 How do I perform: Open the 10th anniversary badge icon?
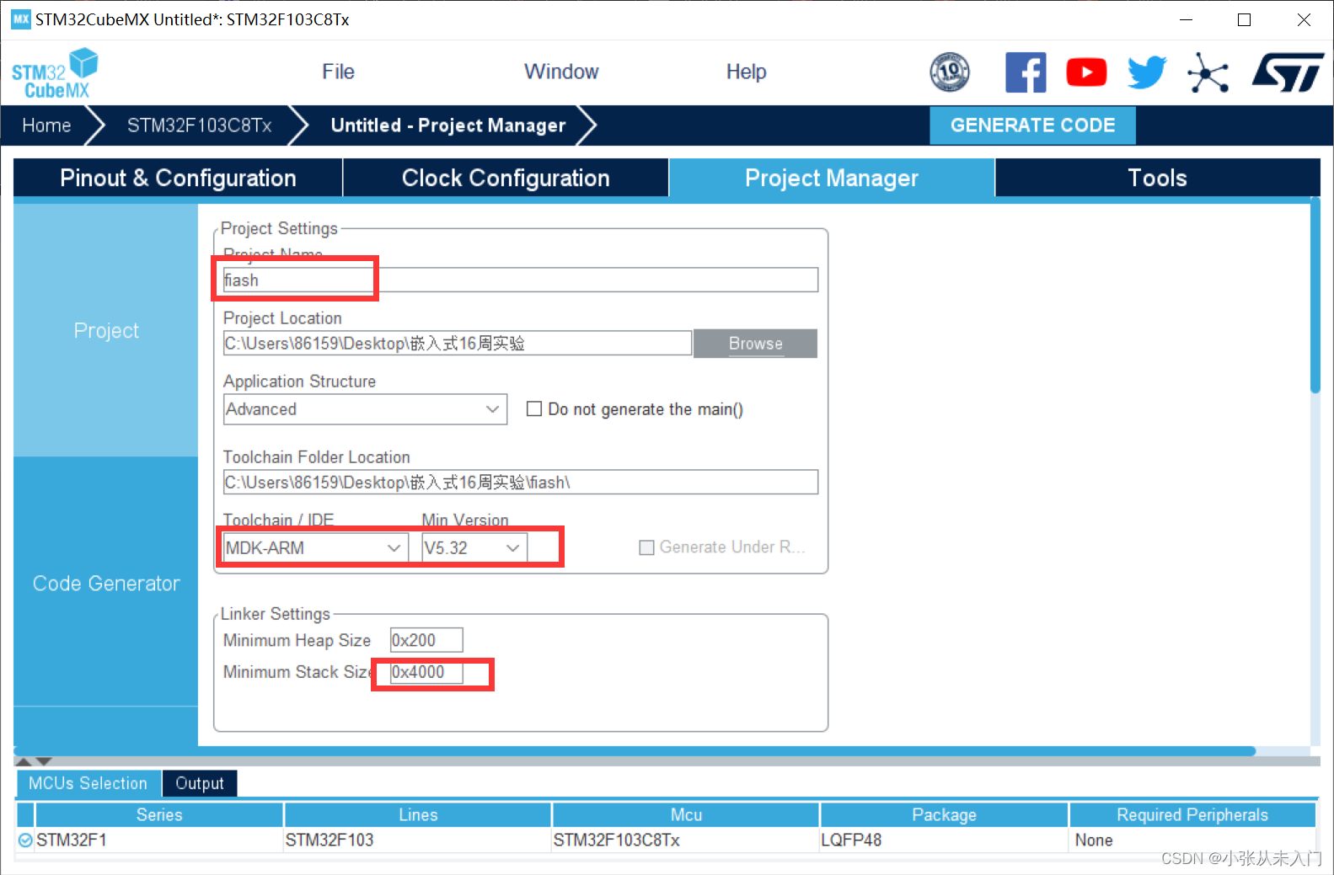[x=950, y=72]
